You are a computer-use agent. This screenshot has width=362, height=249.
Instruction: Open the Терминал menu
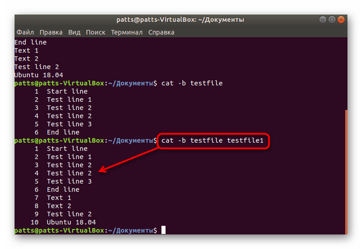coord(127,32)
